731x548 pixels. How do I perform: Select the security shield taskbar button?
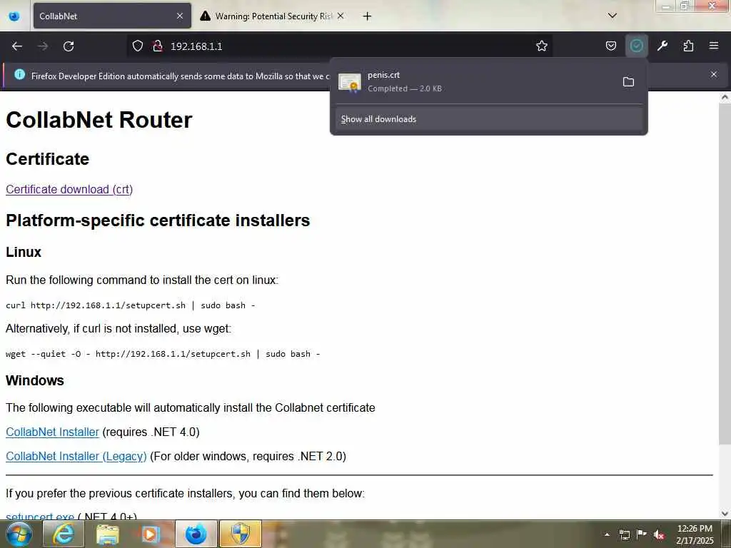click(x=241, y=534)
